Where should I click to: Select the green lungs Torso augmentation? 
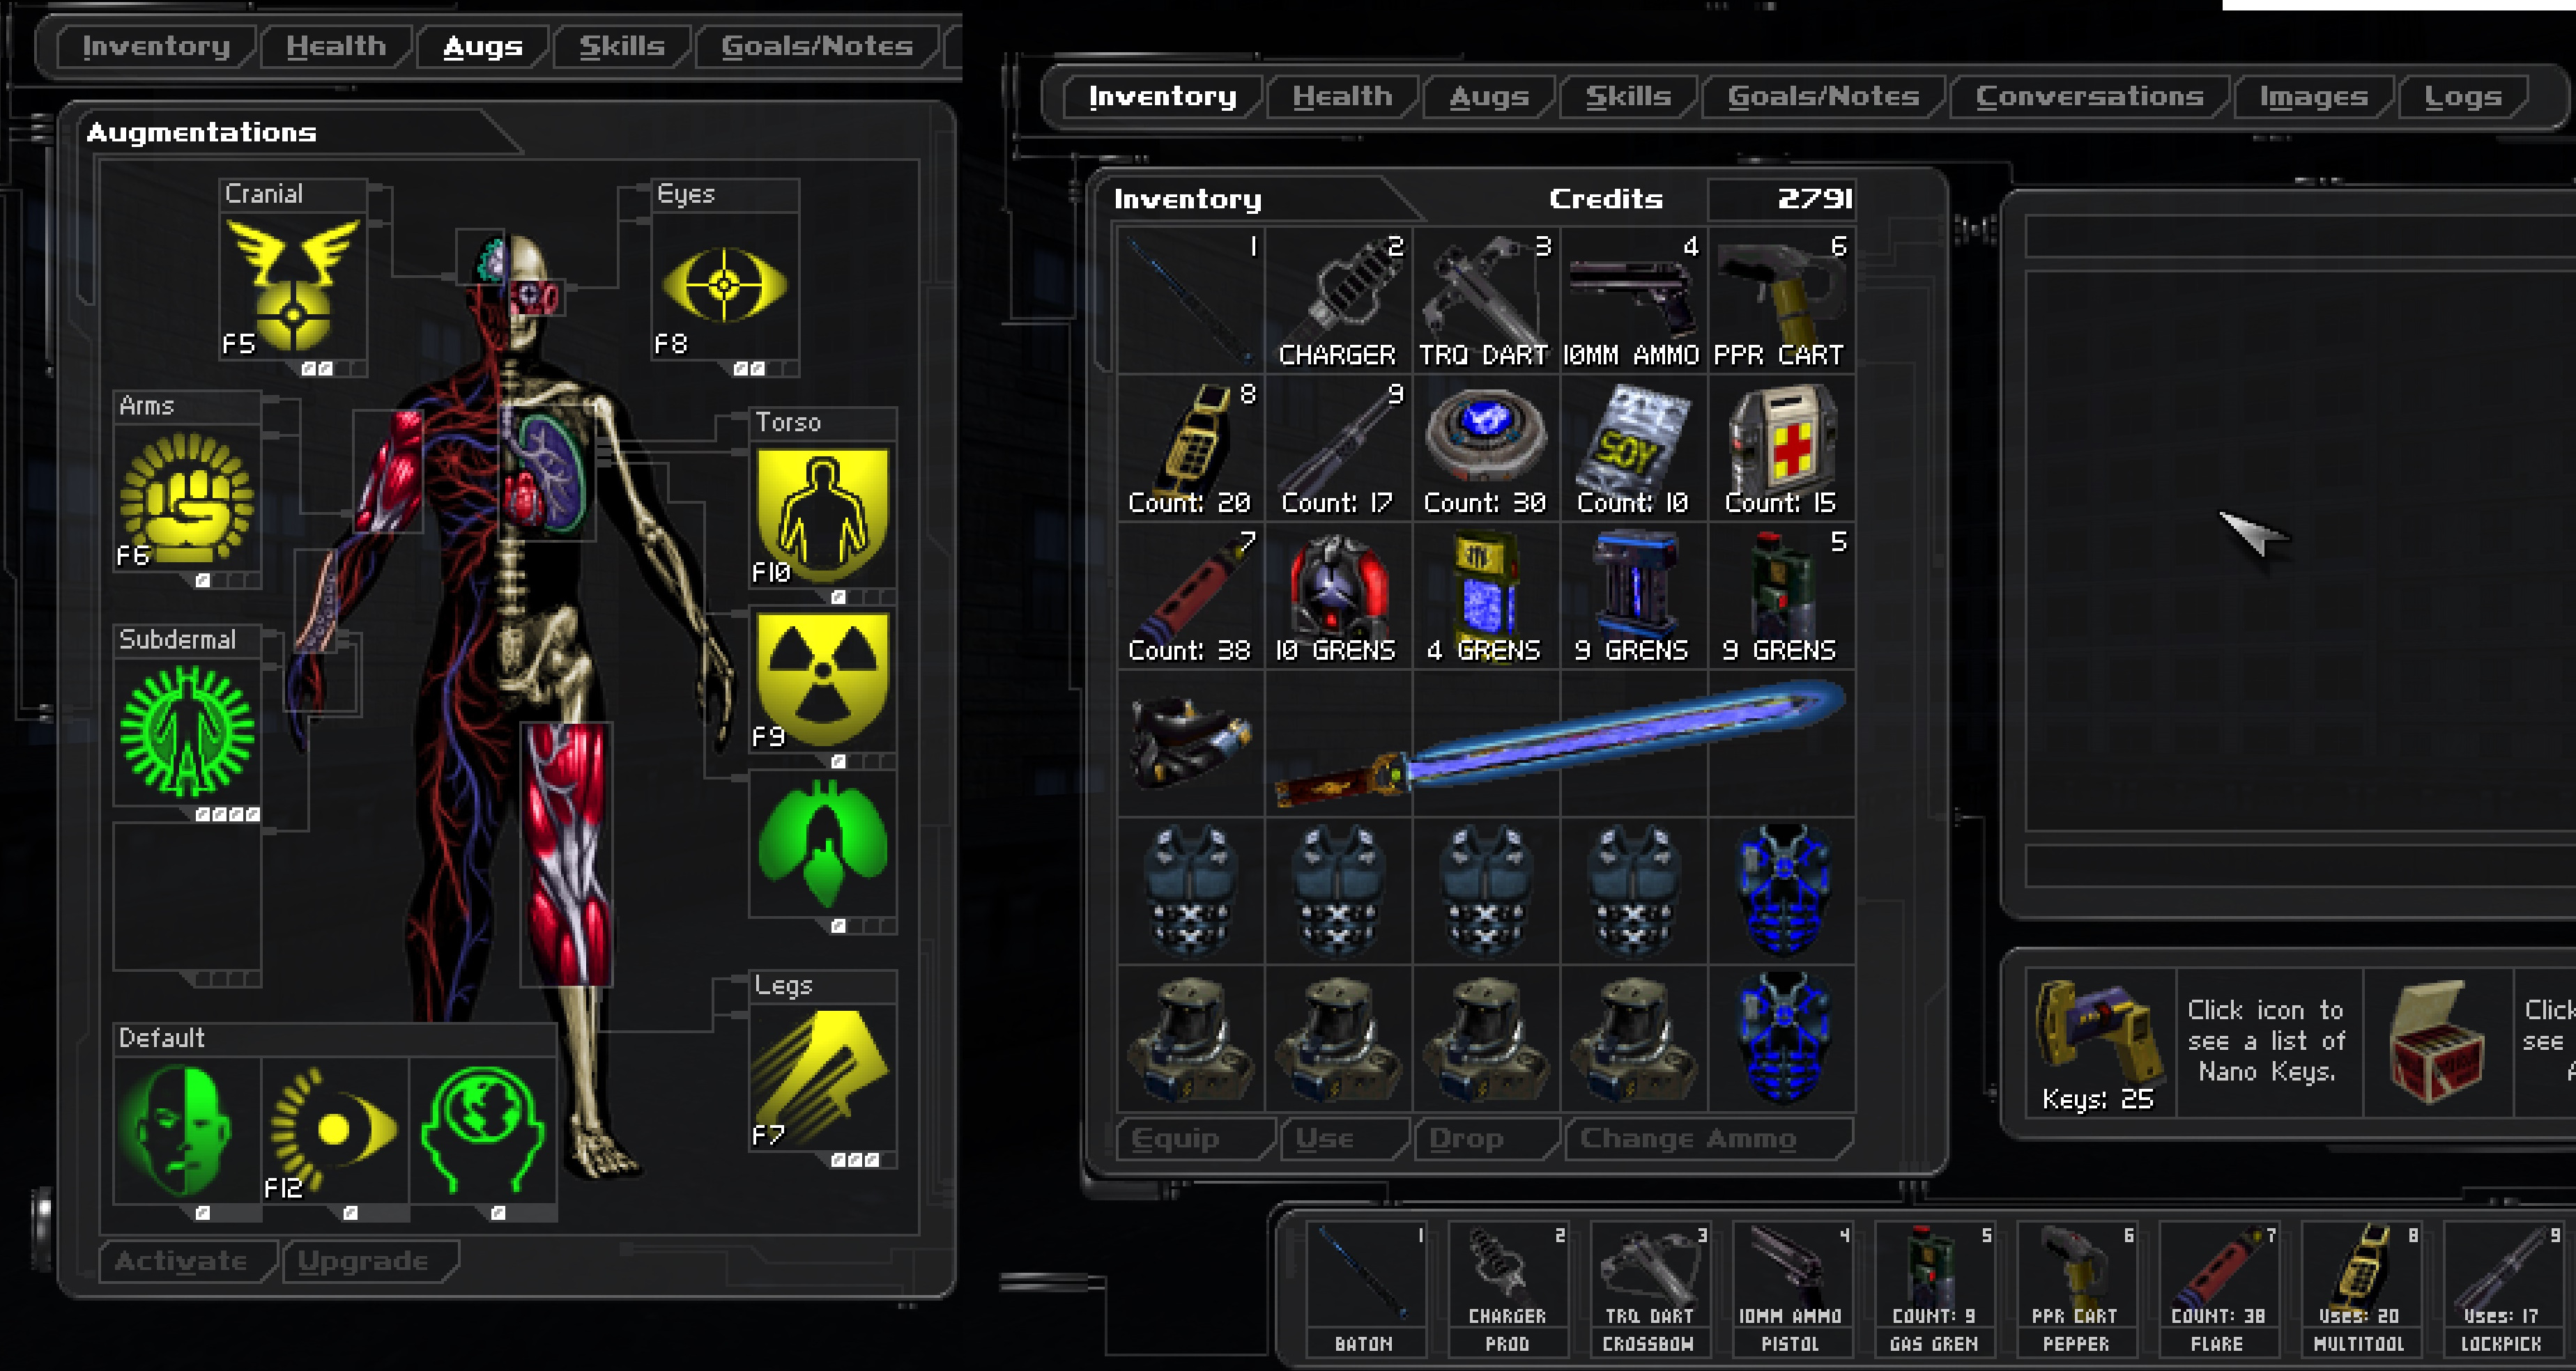(822, 844)
